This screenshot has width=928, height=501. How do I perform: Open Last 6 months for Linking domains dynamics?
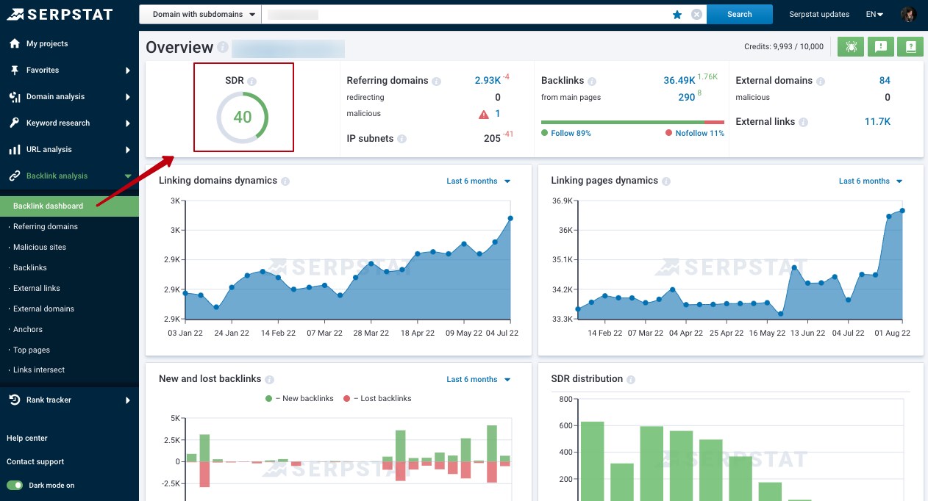479,181
